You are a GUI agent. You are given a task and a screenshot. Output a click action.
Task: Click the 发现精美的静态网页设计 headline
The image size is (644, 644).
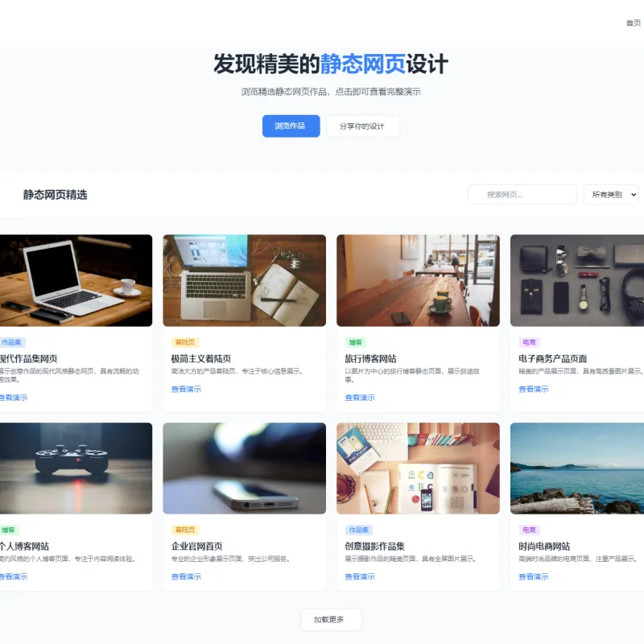(x=331, y=64)
